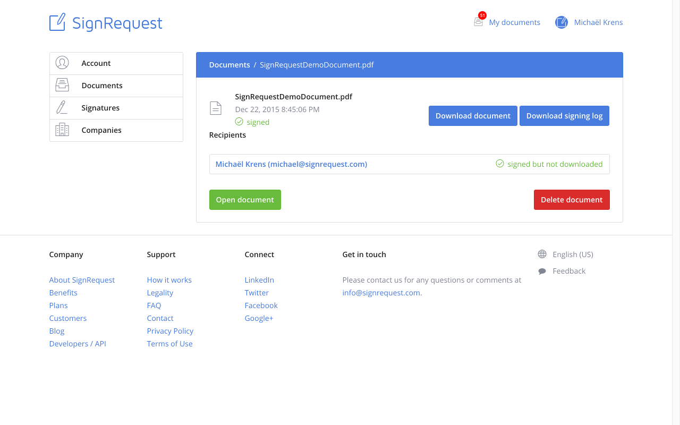Screen dimensions: 680x425
Task: Click the red Delete document button
Action: point(572,200)
